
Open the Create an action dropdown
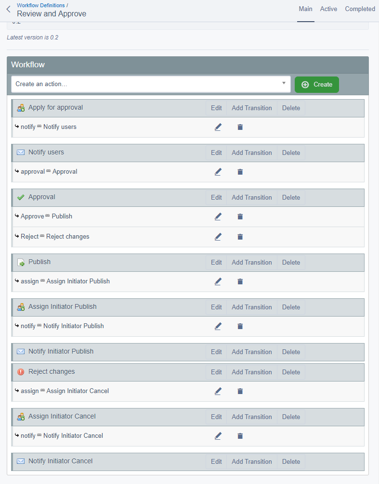point(151,84)
